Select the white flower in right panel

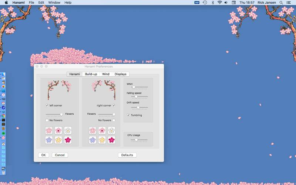[111, 131]
